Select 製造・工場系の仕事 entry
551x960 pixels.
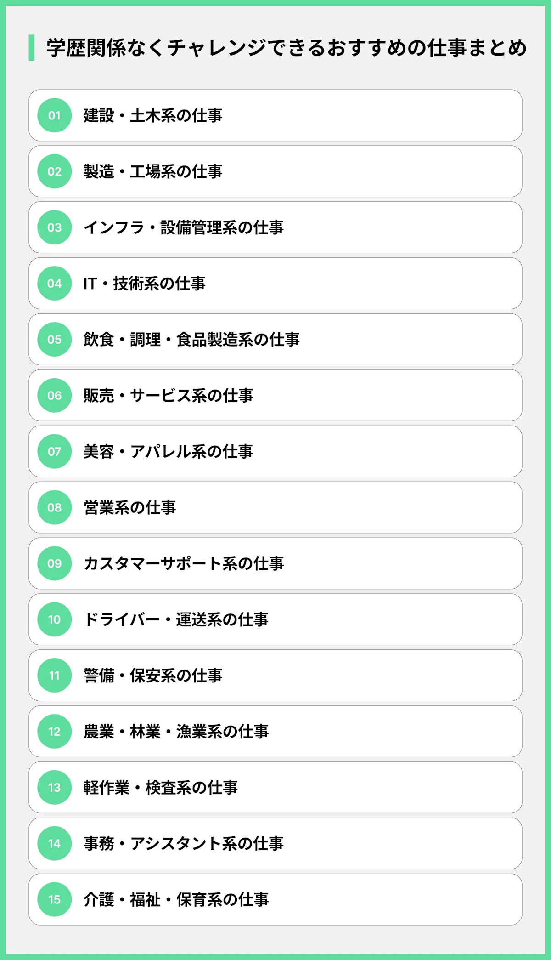(153, 171)
